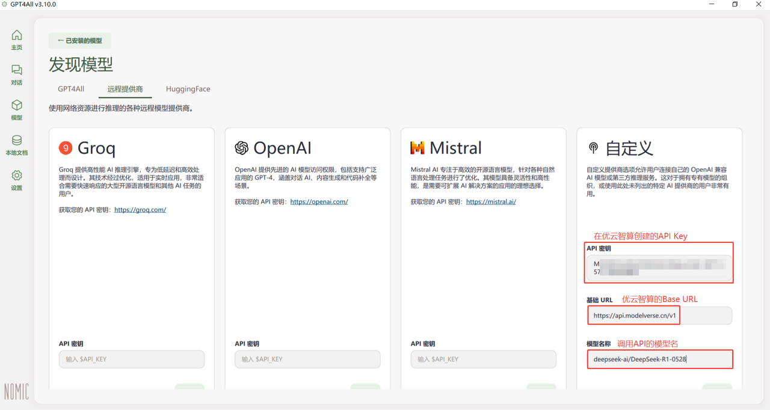Click the Groq logo icon

pyautogui.click(x=66, y=148)
